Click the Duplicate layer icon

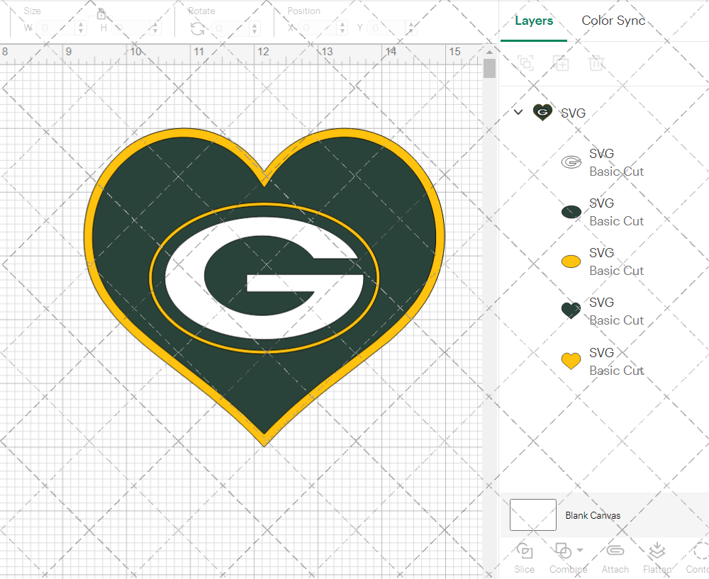pyautogui.click(x=561, y=63)
